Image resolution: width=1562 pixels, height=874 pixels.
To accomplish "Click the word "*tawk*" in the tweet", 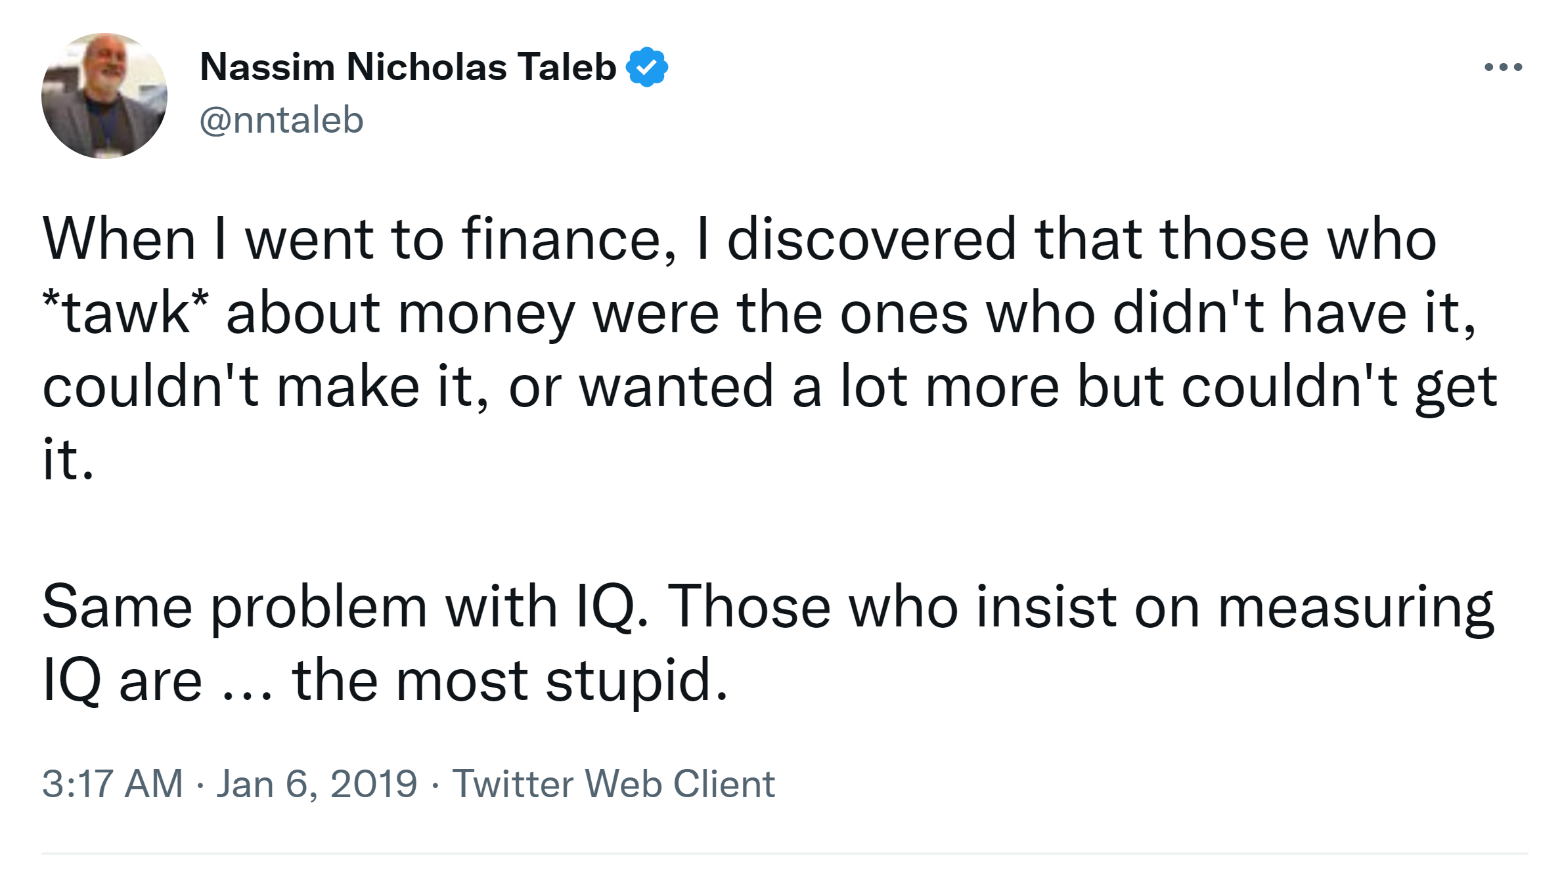I will click(x=125, y=313).
